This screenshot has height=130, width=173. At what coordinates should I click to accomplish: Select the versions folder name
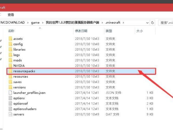coord(19,87)
